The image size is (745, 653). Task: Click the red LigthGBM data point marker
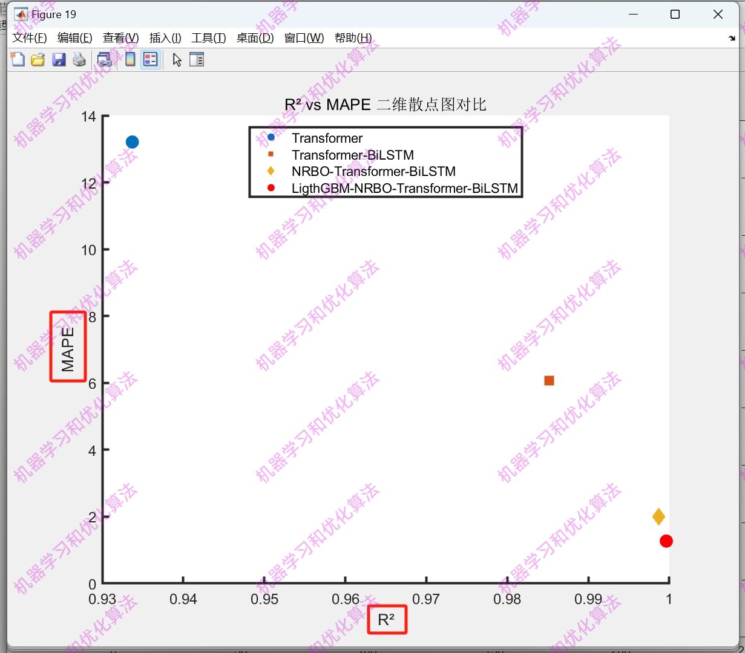(x=666, y=541)
